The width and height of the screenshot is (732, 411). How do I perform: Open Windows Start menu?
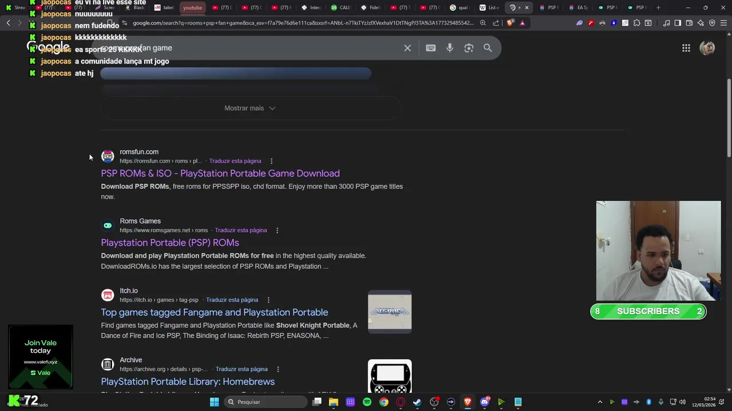click(x=214, y=402)
